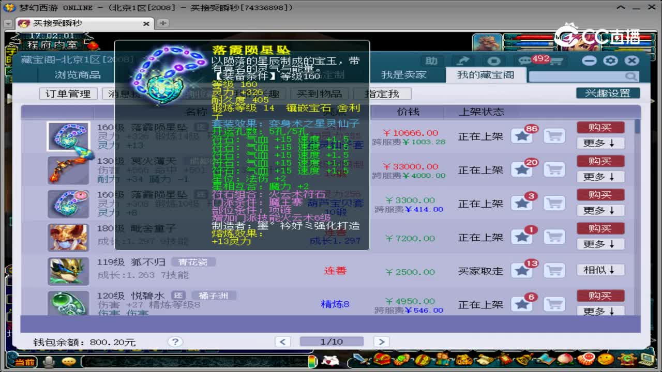Click 毗舍童子 pet thumbnail
Screen dimensions: 662x372
[68, 237]
